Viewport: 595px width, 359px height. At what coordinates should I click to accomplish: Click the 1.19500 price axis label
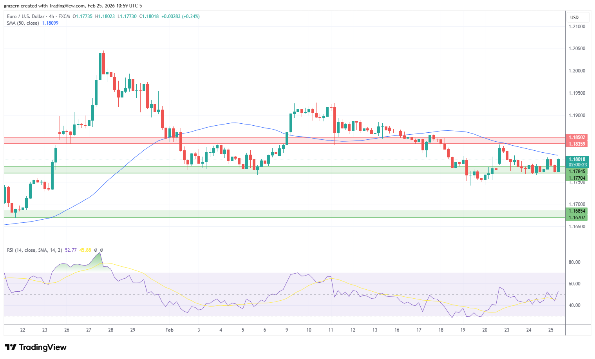(577, 93)
